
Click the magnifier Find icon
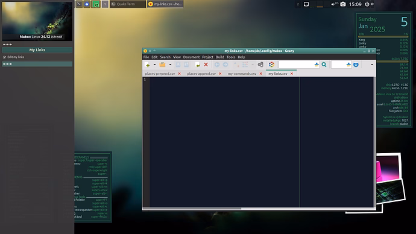coord(324,65)
